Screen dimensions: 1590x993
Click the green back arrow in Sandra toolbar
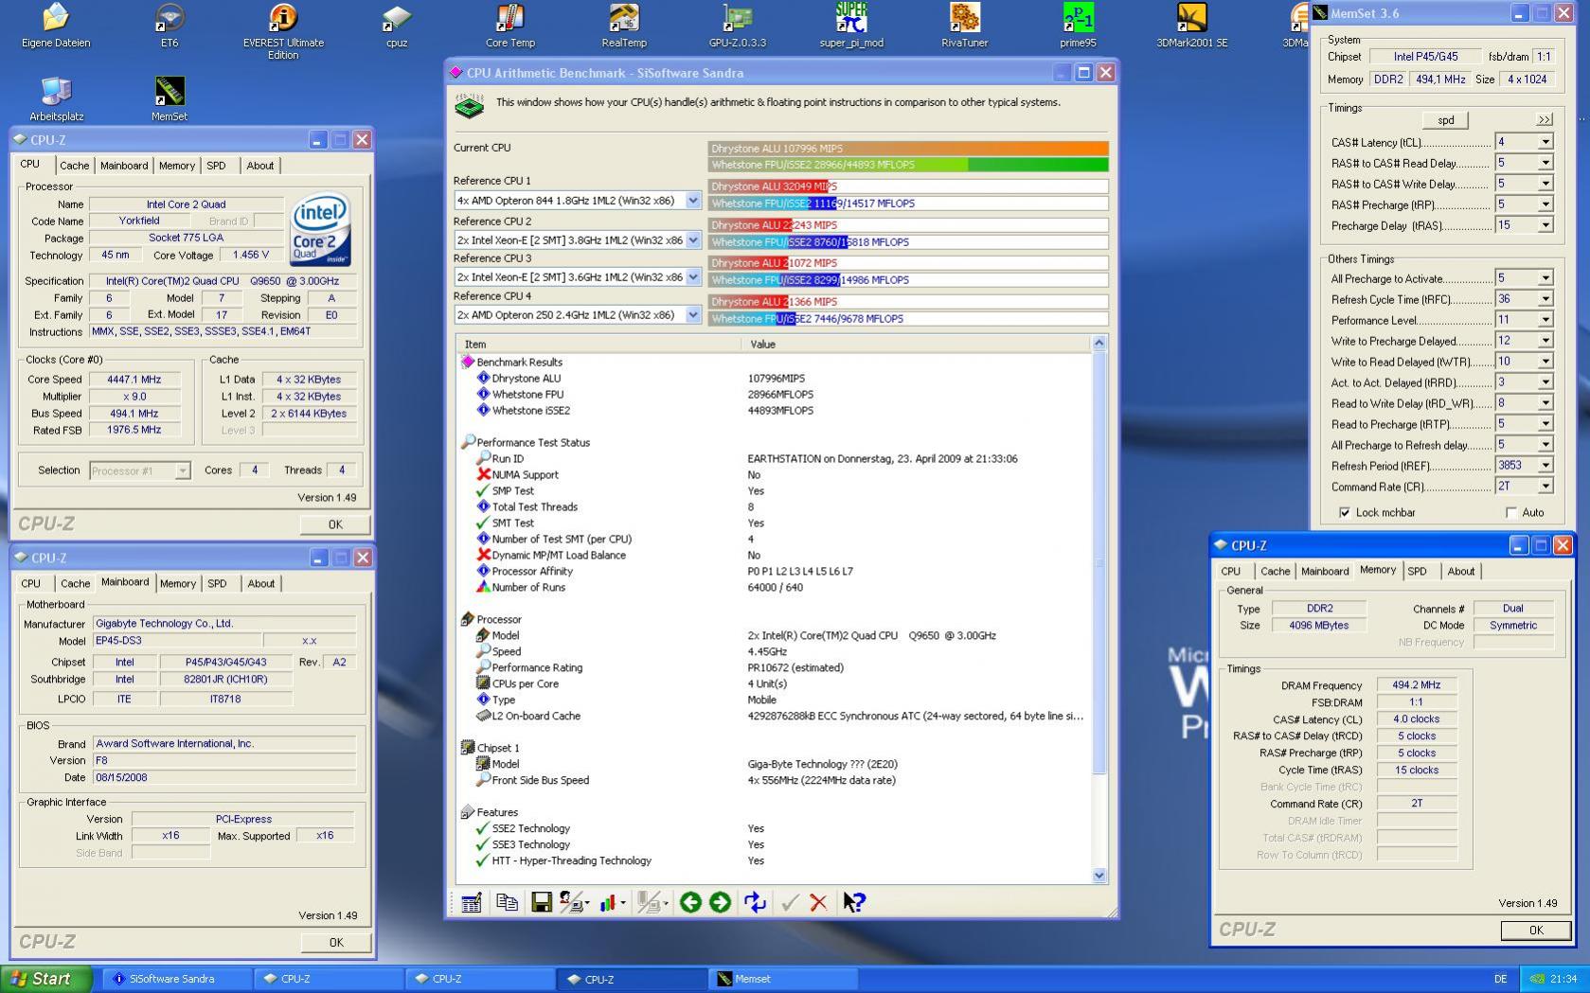690,902
